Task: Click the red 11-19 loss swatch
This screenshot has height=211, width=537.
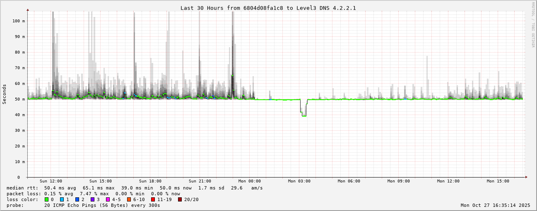Action: point(153,199)
